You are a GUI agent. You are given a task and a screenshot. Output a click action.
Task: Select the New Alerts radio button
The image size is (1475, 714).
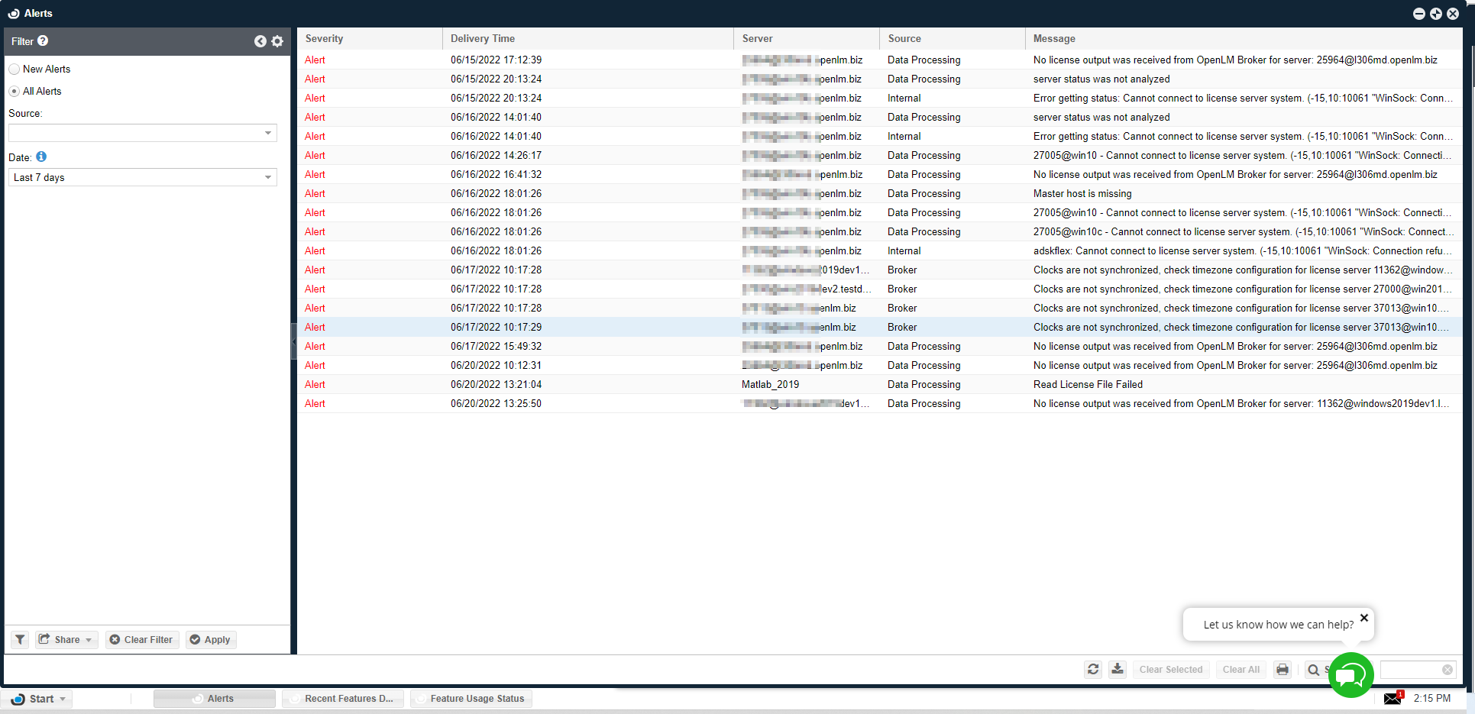click(15, 69)
